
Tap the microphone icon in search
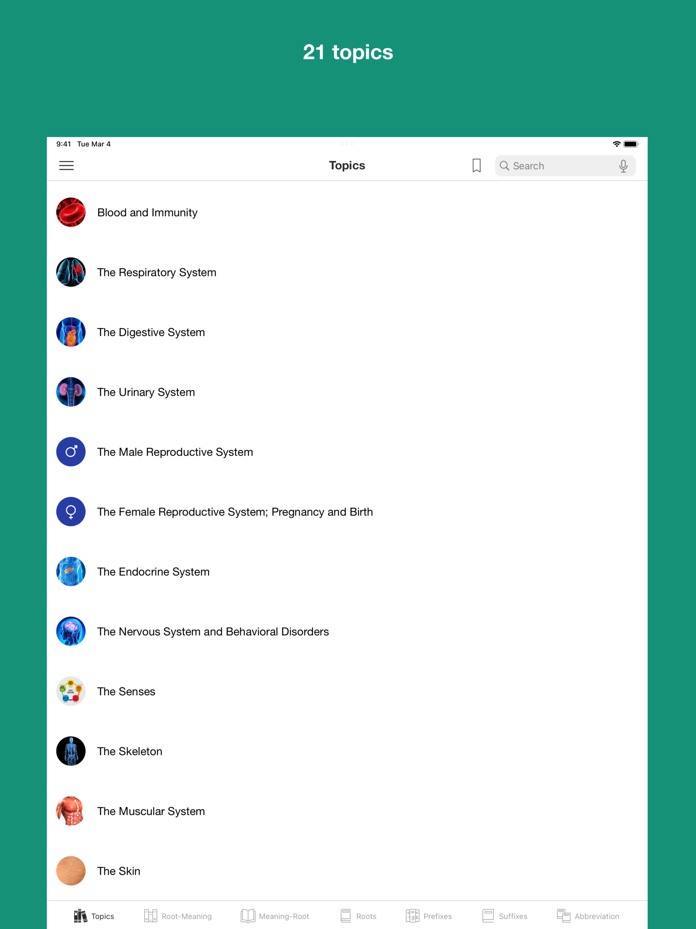point(623,166)
